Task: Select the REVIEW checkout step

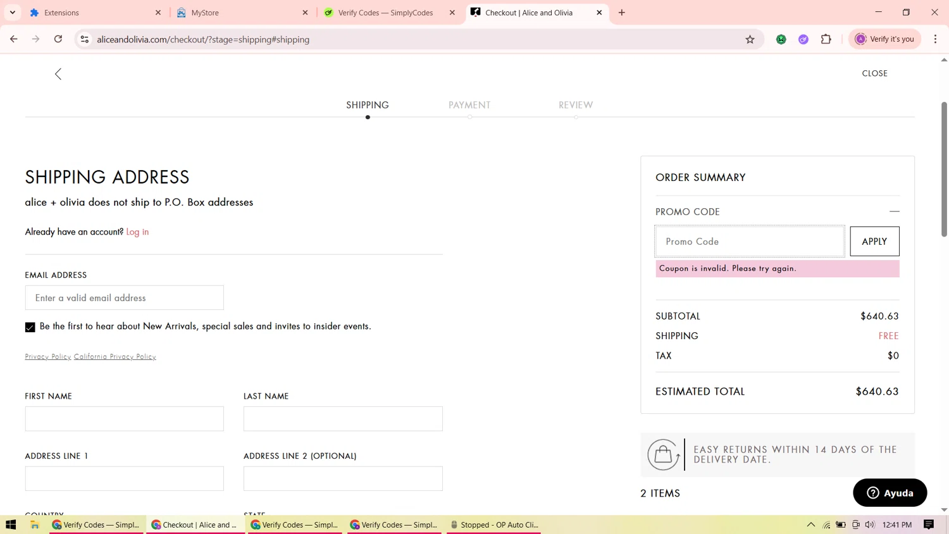Action: [x=576, y=105]
